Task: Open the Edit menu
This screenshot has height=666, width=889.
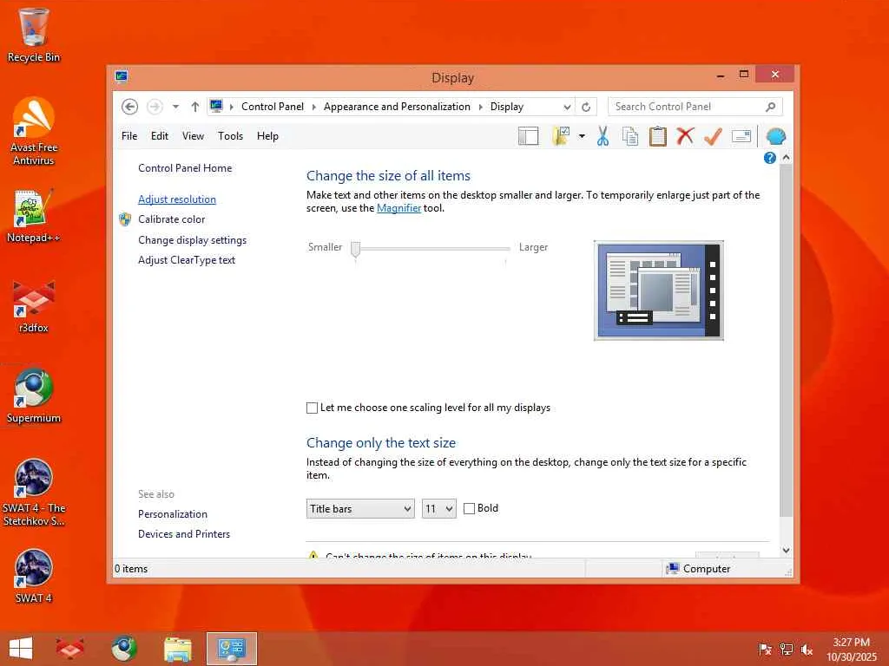Action: [160, 136]
